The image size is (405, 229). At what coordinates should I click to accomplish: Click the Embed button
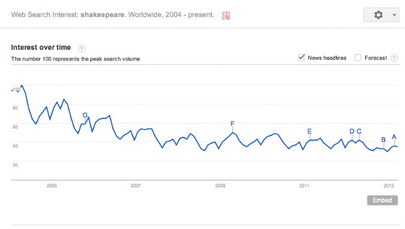(382, 200)
